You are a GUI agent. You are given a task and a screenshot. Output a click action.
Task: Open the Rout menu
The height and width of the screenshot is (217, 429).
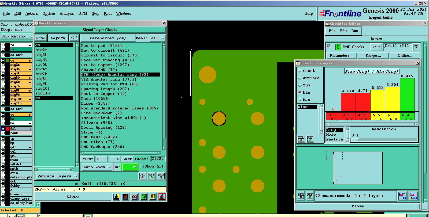(108, 13)
